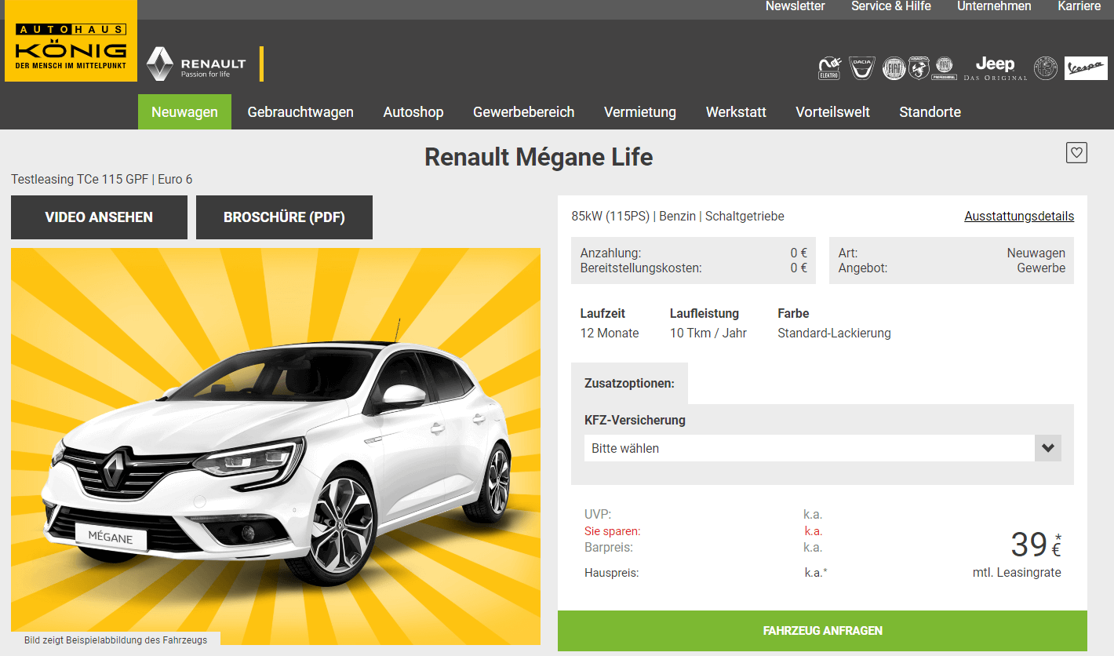The image size is (1114, 656).
Task: Select the Vespa brand logo
Action: (1086, 68)
